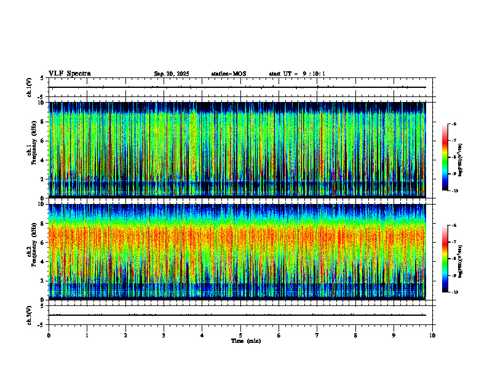
Task: Click the time axis tick label "7"
Action: click(x=317, y=335)
